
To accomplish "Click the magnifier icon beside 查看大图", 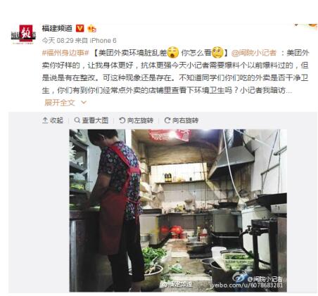I will point(77,120).
